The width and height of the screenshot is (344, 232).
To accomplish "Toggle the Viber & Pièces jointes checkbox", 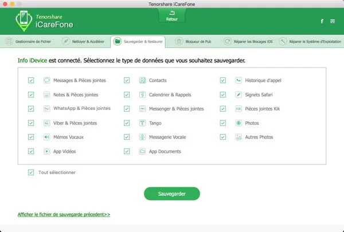I will pos(31,123).
